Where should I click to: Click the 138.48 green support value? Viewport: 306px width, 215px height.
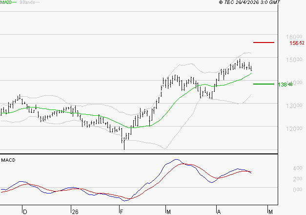285,85
